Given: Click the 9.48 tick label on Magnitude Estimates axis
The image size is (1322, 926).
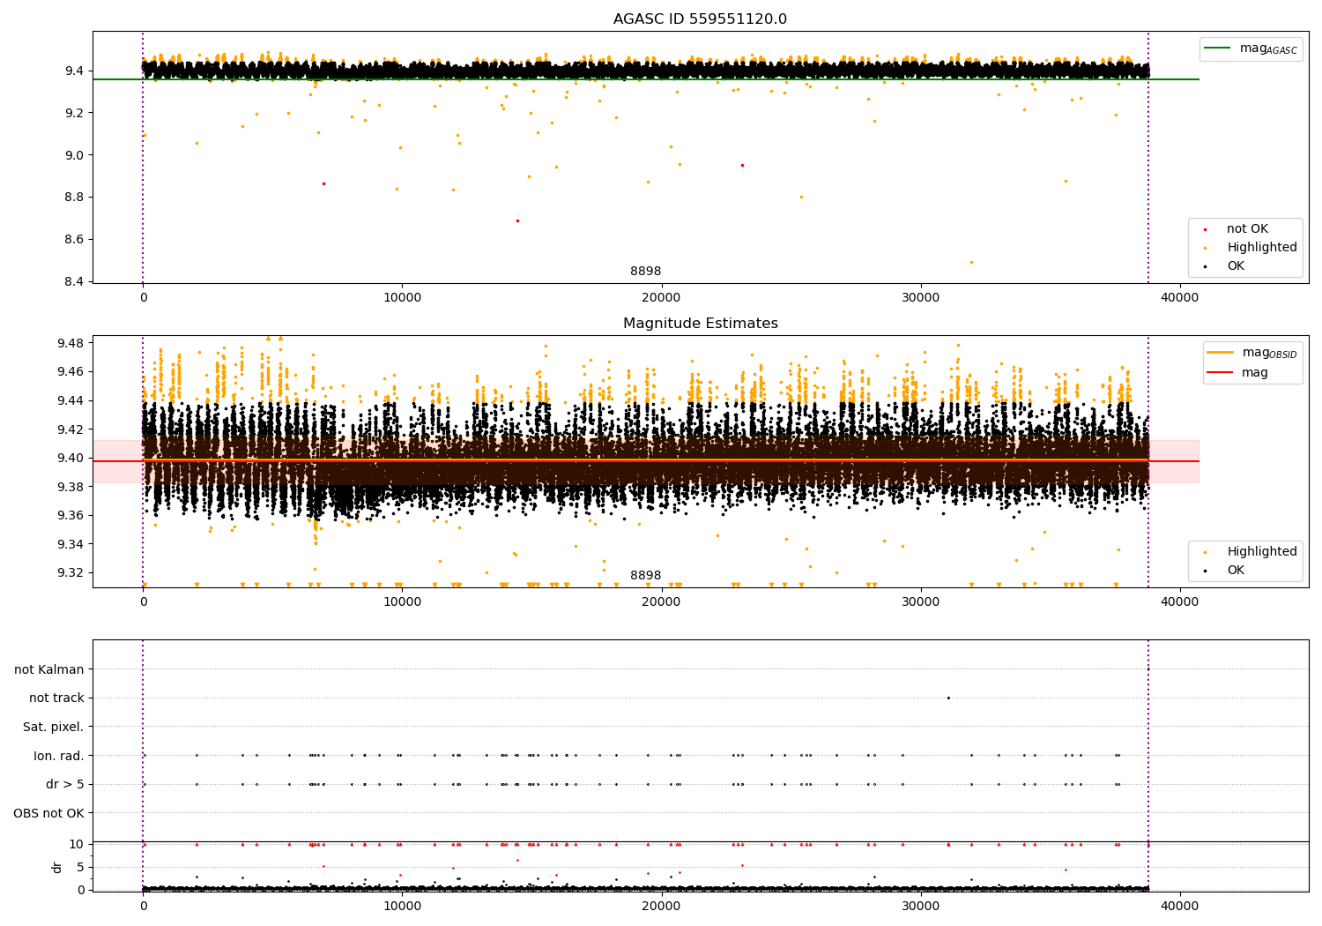Looking at the screenshot, I should click(x=70, y=343).
